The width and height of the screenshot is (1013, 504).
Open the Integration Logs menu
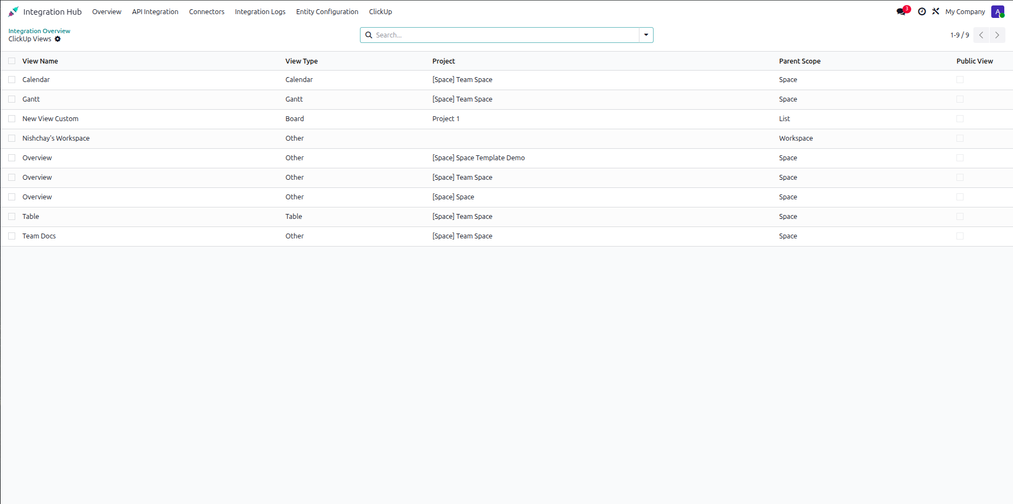[x=260, y=12]
